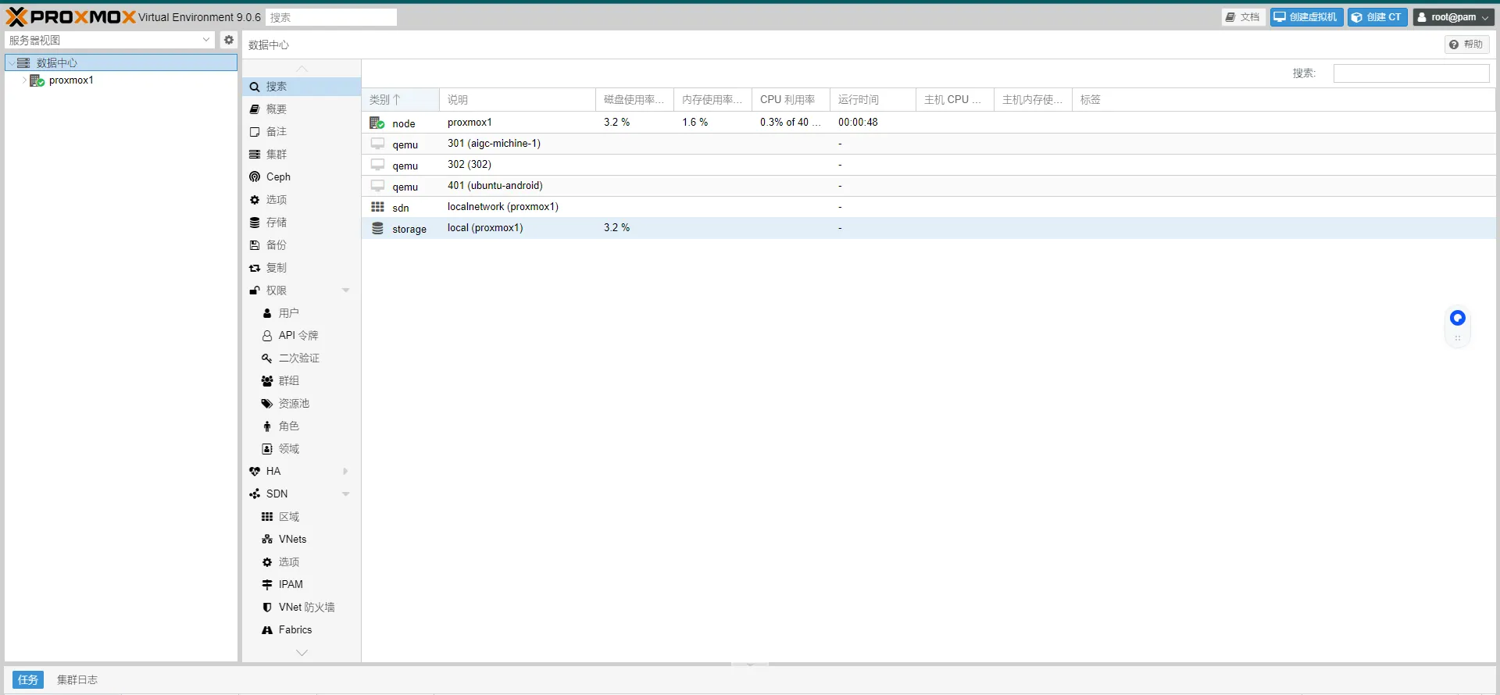Click the qemu monitor icon for VM 302

point(377,165)
